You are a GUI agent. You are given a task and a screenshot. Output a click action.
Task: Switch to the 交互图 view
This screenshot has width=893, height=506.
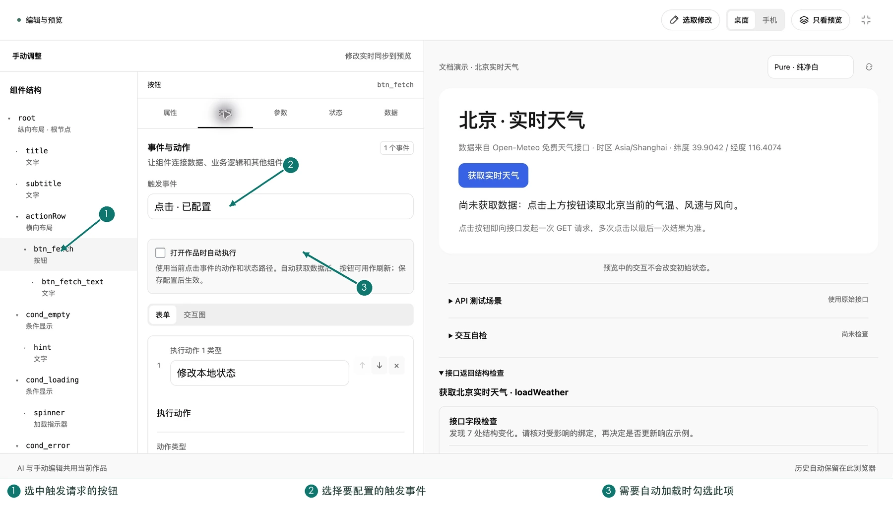point(194,315)
